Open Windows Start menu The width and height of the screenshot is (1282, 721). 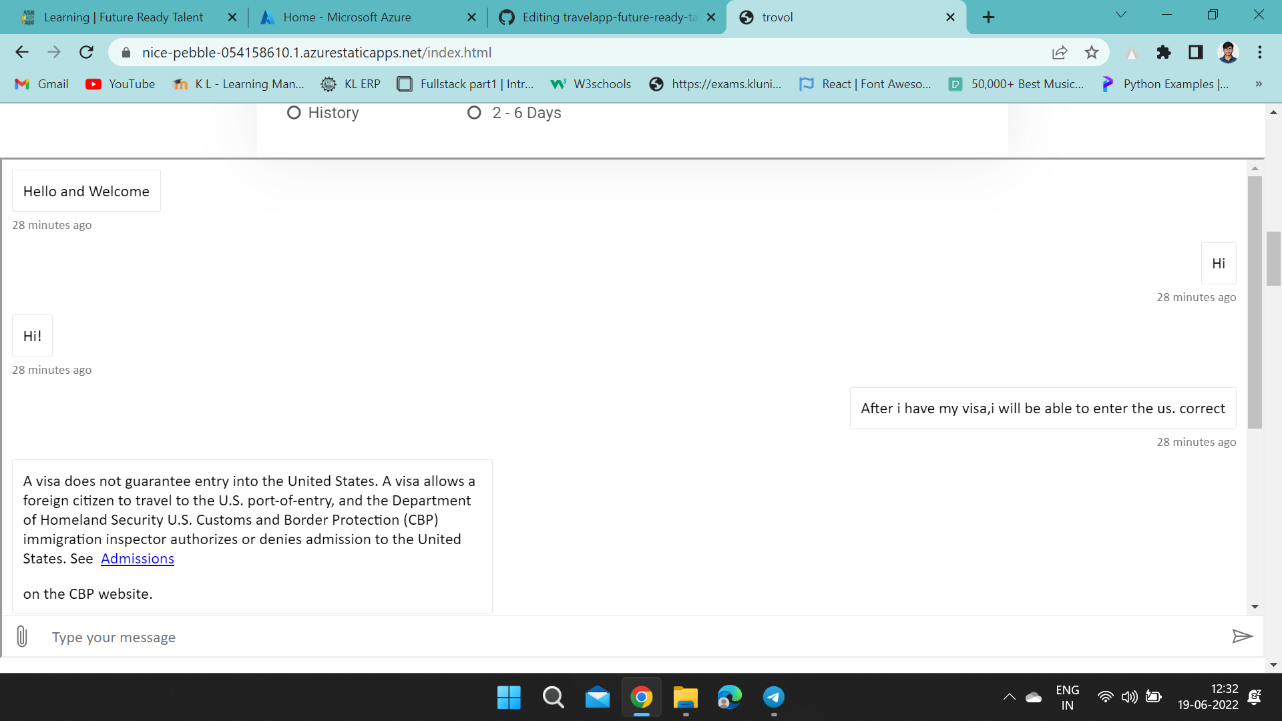pyautogui.click(x=509, y=698)
